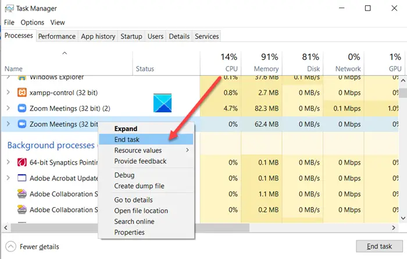Screen dimensions: 407x259
Task: Select Provide feedback in context menu
Action: tap(146, 161)
